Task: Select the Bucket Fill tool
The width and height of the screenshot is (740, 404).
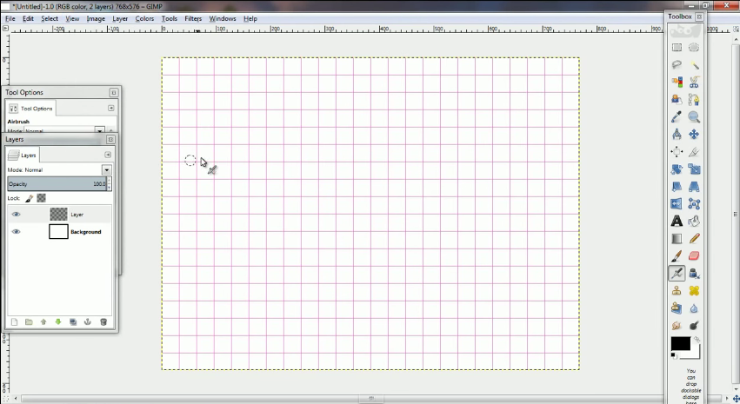Action: point(694,221)
